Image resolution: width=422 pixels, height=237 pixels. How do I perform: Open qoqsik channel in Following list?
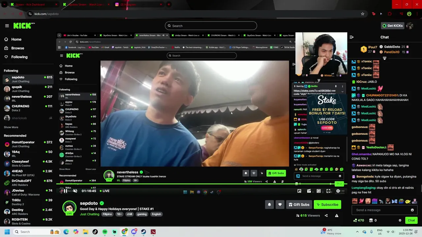tap(28, 89)
